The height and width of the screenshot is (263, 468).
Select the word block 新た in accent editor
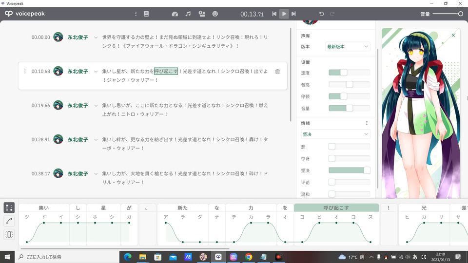coord(183,208)
